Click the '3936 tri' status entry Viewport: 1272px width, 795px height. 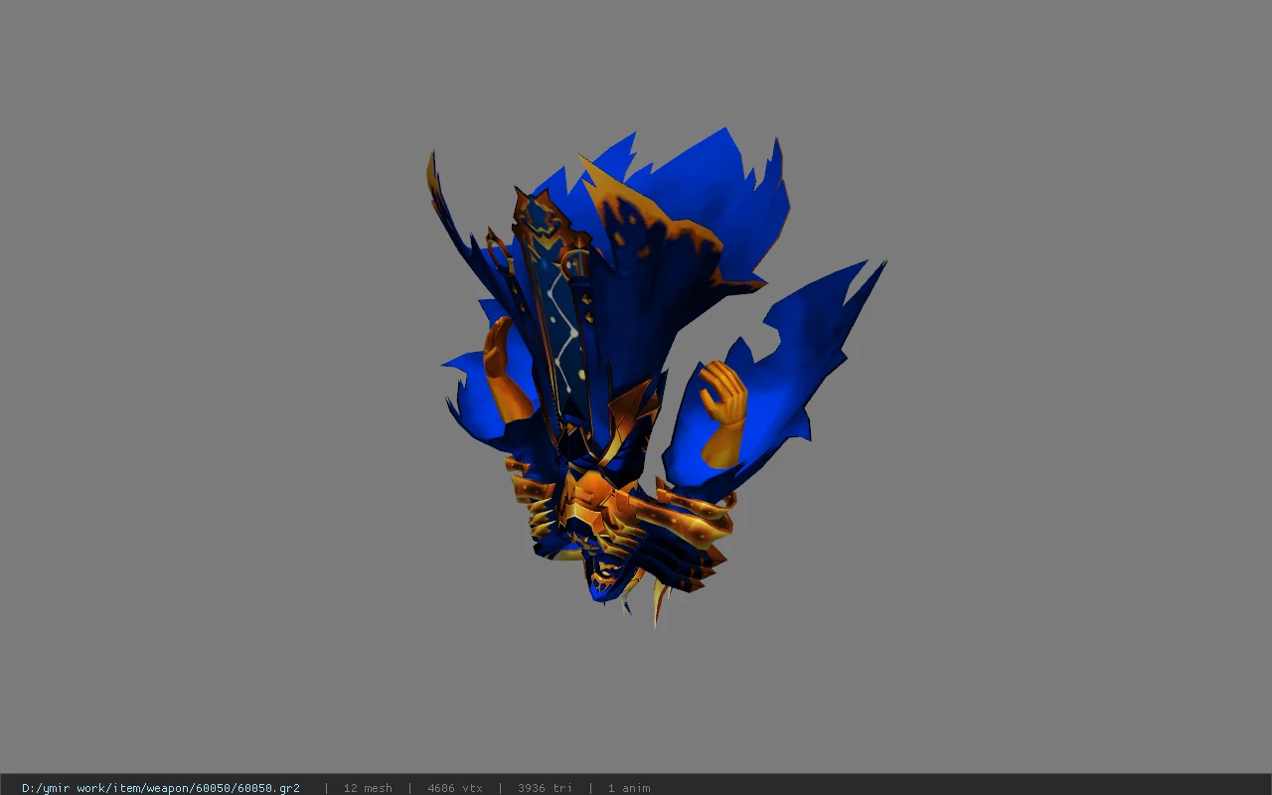545,788
